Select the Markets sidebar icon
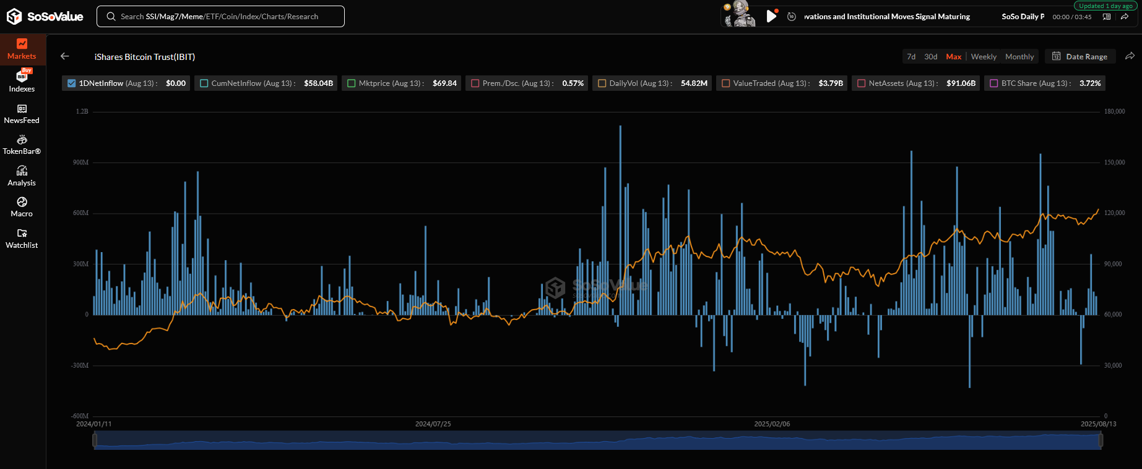 22,44
